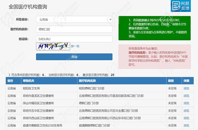Click the 医疗机构名称 column header
The image size is (198, 130).
(122, 81)
